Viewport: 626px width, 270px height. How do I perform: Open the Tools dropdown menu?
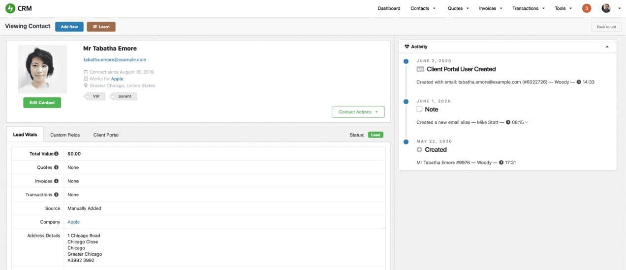click(x=563, y=8)
